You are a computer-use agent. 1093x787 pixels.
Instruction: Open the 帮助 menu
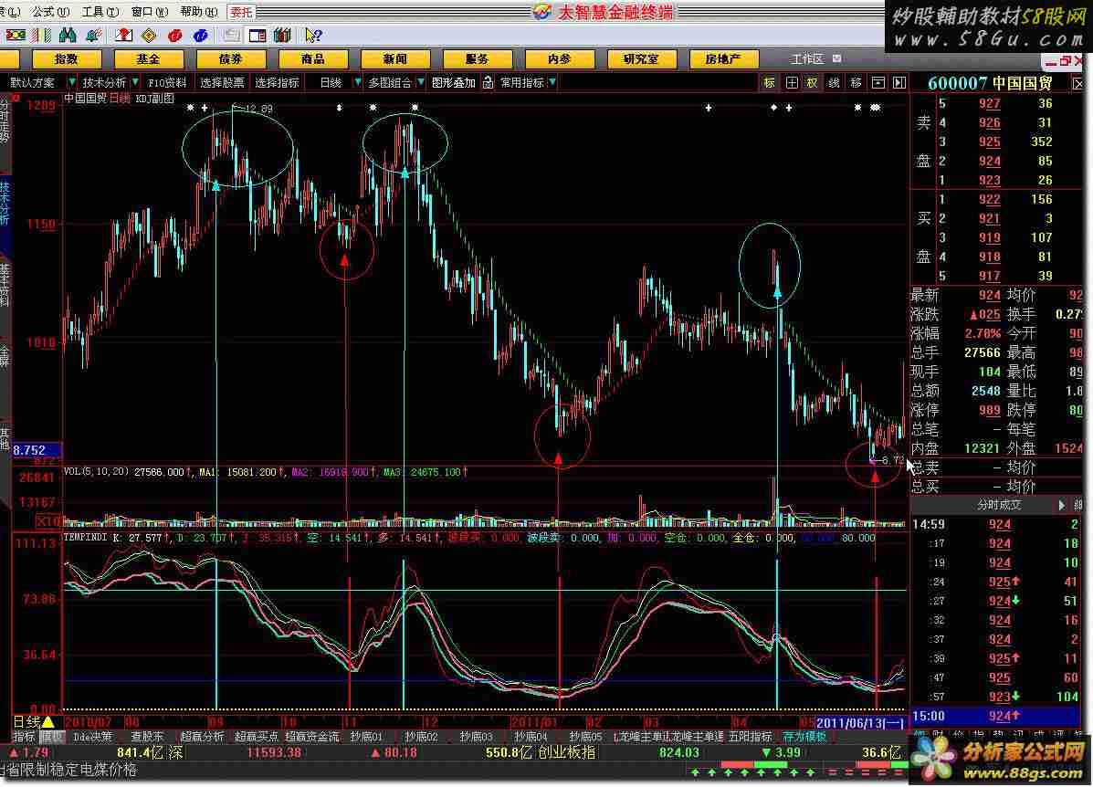199,12
